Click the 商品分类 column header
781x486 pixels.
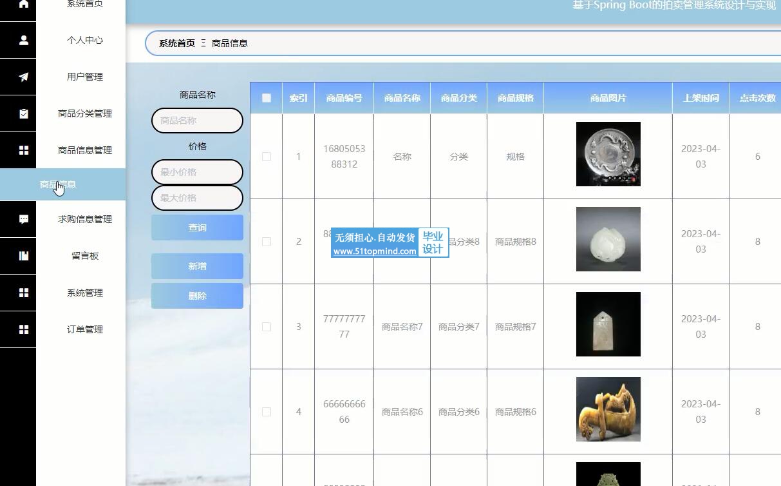tap(459, 98)
